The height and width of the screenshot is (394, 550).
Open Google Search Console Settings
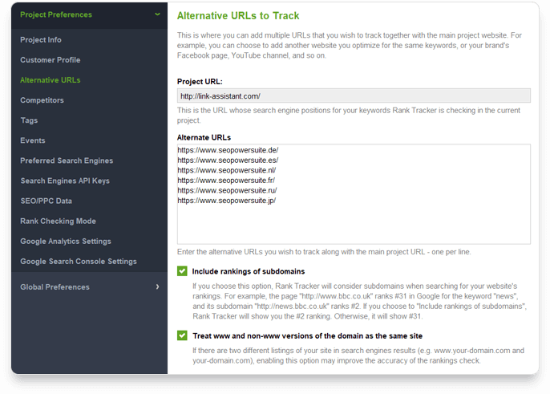79,262
